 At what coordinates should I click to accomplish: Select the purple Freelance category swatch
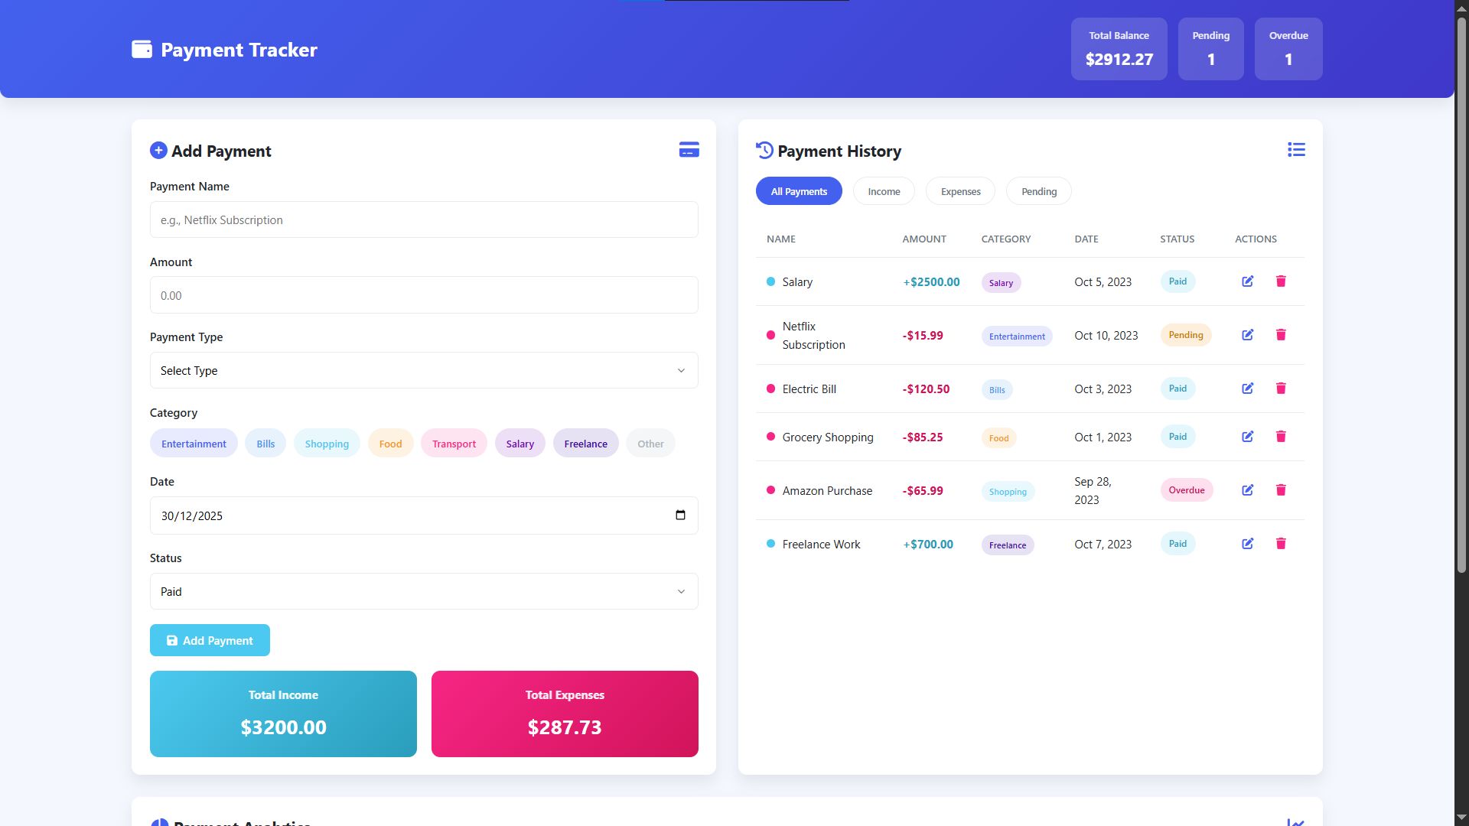[x=585, y=444]
